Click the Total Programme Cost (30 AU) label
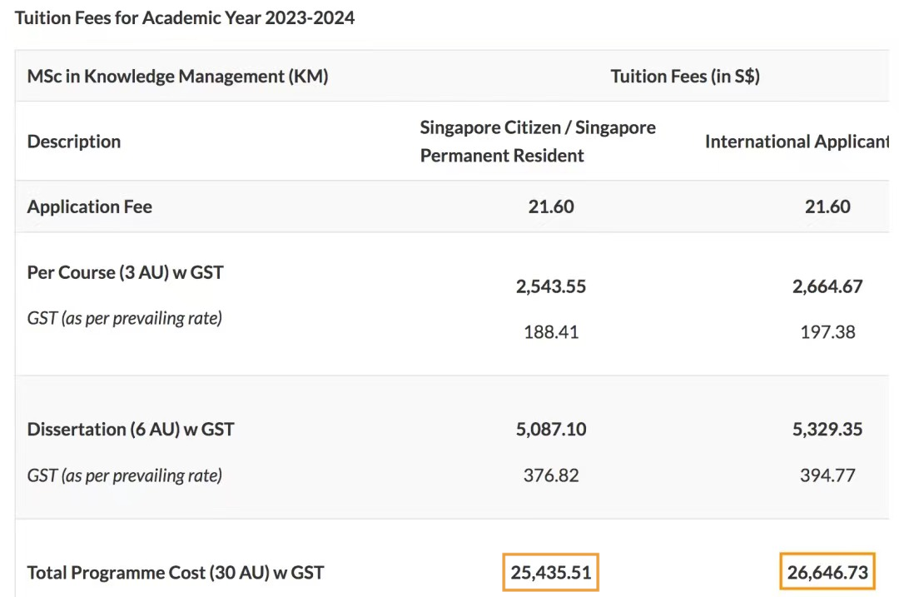This screenshot has width=899, height=597. (x=176, y=573)
